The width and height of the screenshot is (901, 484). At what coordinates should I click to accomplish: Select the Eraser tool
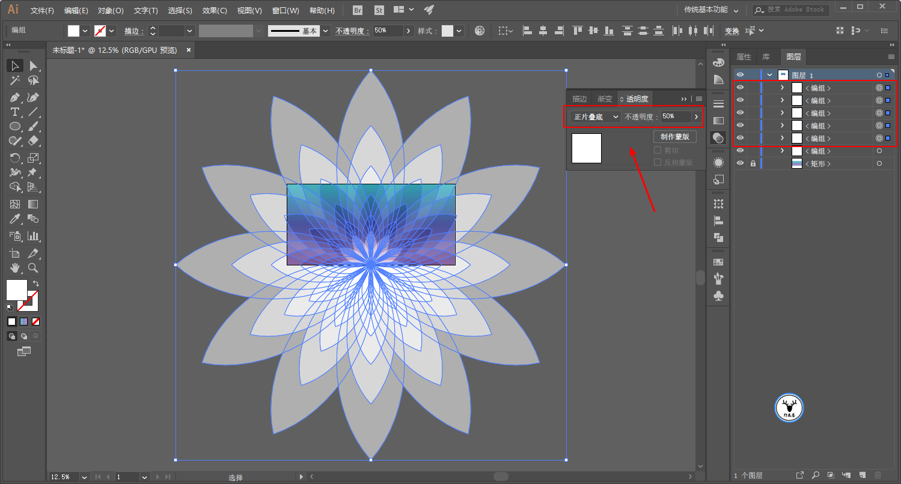tap(33, 141)
